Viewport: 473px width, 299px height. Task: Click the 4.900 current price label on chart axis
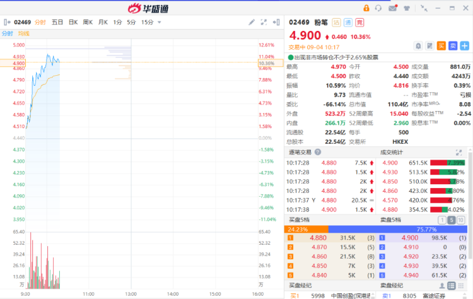click(13, 63)
